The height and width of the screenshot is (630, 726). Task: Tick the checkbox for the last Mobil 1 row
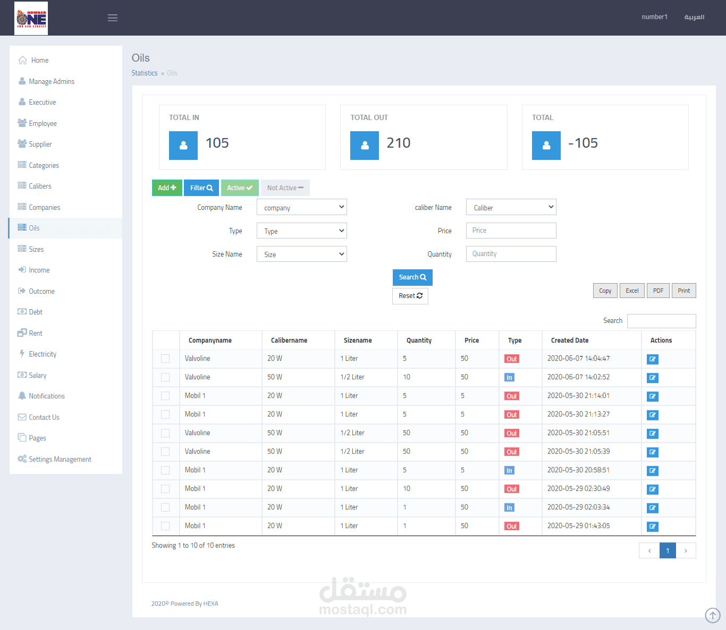tap(165, 526)
